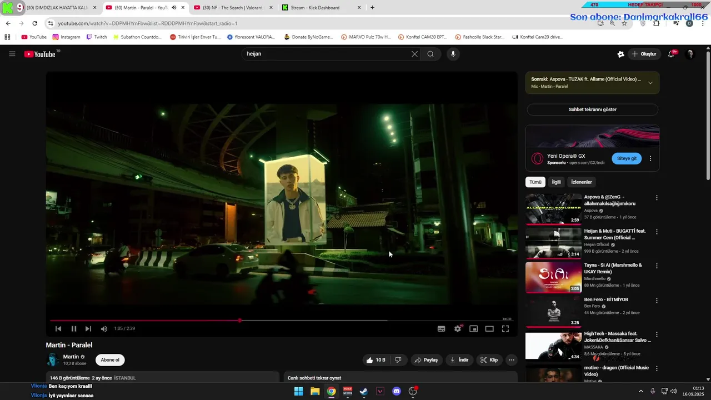Mute the video with the speaker icon
The height and width of the screenshot is (400, 711).
pyautogui.click(x=104, y=328)
